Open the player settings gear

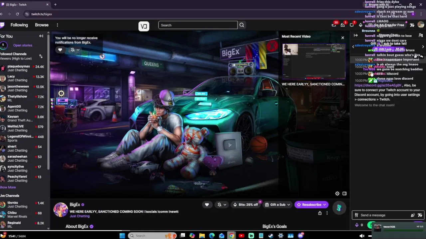pyautogui.click(x=337, y=194)
